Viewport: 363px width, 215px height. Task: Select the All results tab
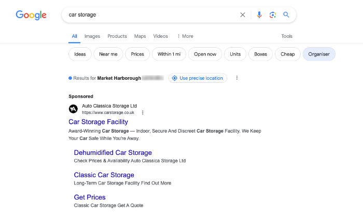[74, 36]
